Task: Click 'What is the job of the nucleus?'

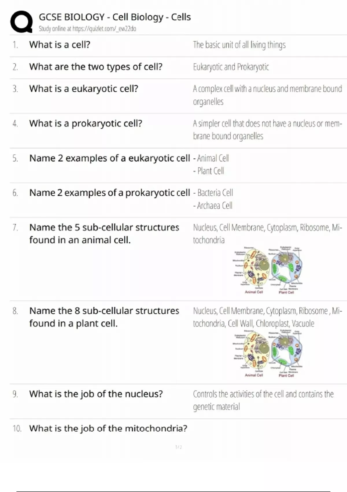Action: [96, 394]
